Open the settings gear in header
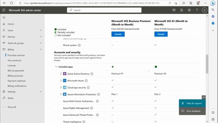This screenshot has height=123, width=218. click(189, 10)
